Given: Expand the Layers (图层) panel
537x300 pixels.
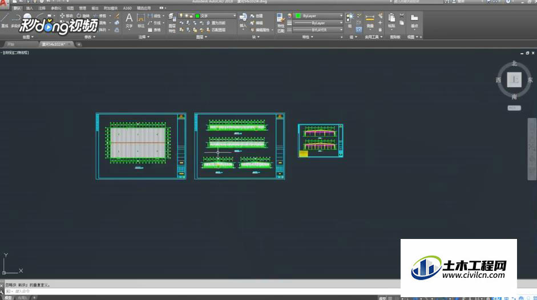Looking at the screenshot, I should point(201,37).
